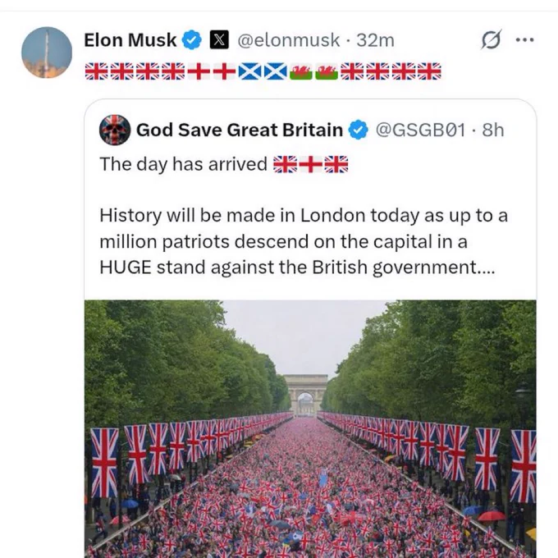Open the Union Jack crowd photo
Image resolution: width=558 pixels, height=558 pixels.
click(x=310, y=429)
